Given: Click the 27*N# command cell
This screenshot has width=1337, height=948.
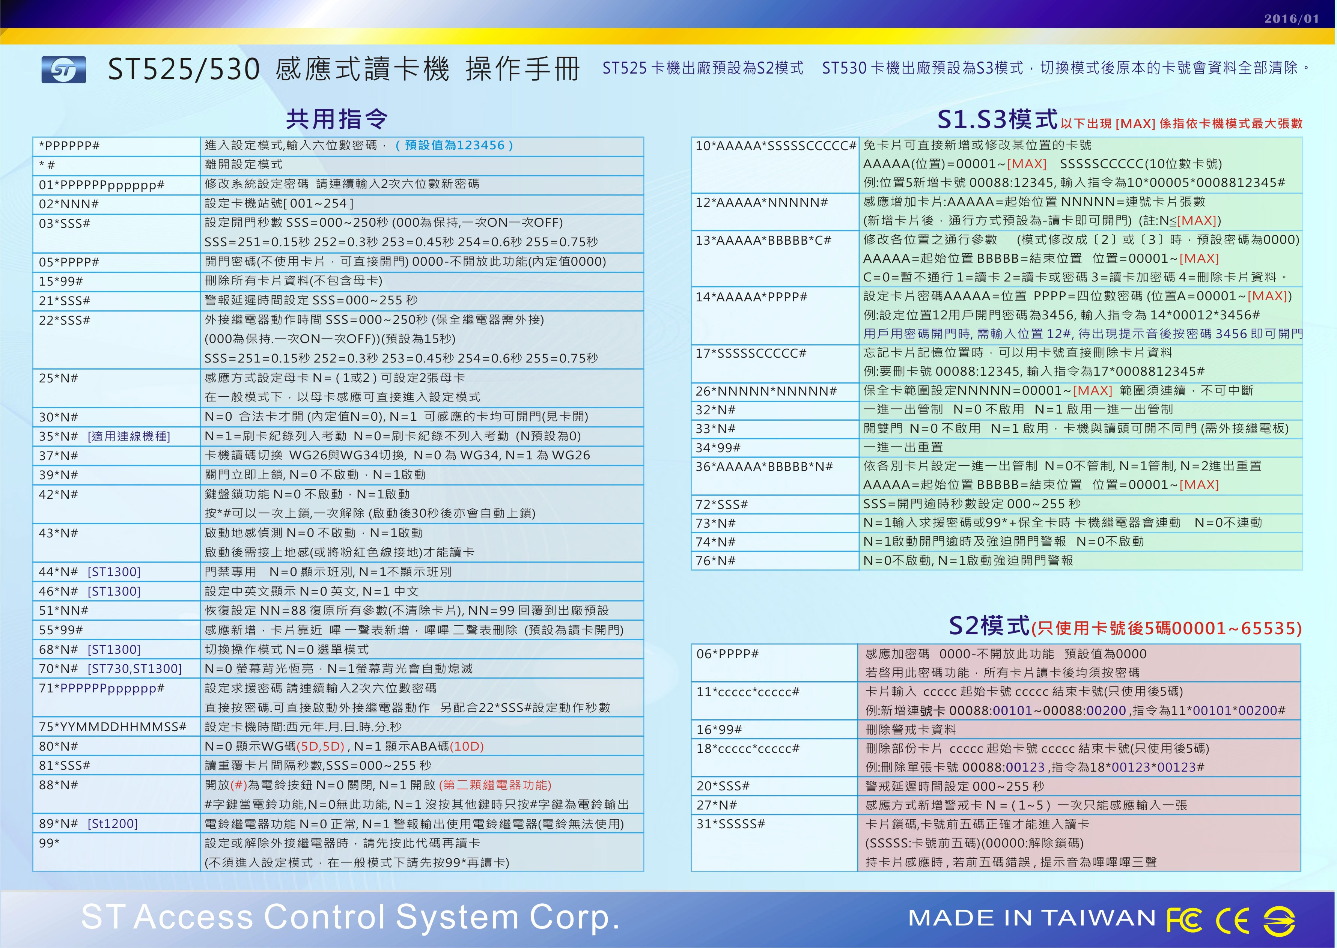Looking at the screenshot, I should [x=775, y=805].
